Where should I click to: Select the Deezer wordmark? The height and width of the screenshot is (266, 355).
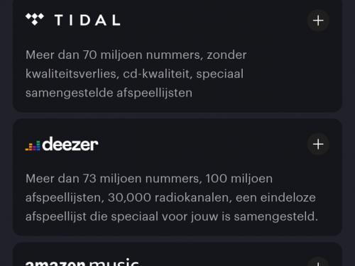pyautogui.click(x=70, y=144)
